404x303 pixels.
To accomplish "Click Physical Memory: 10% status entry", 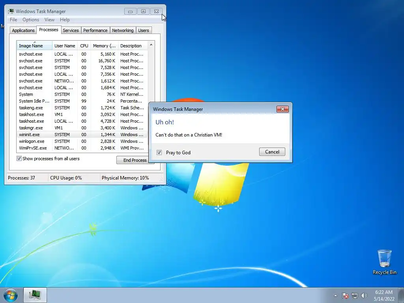I will point(125,178).
